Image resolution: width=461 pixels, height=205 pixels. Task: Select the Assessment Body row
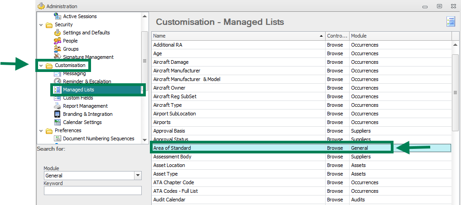301,157
